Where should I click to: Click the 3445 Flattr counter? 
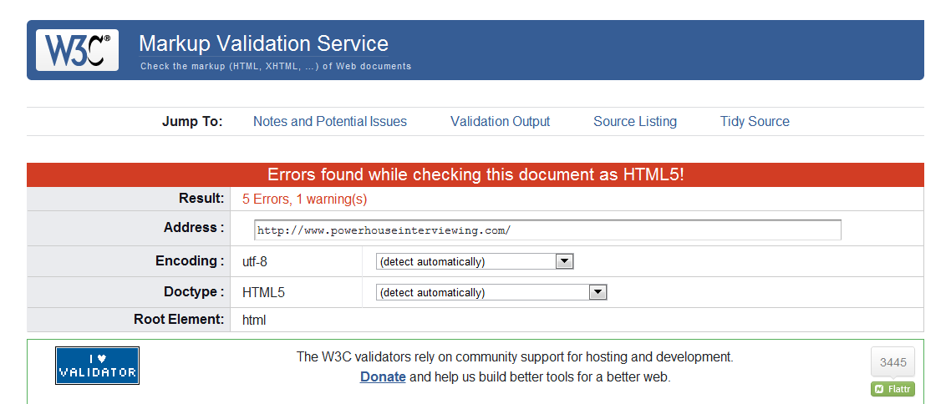coord(893,363)
